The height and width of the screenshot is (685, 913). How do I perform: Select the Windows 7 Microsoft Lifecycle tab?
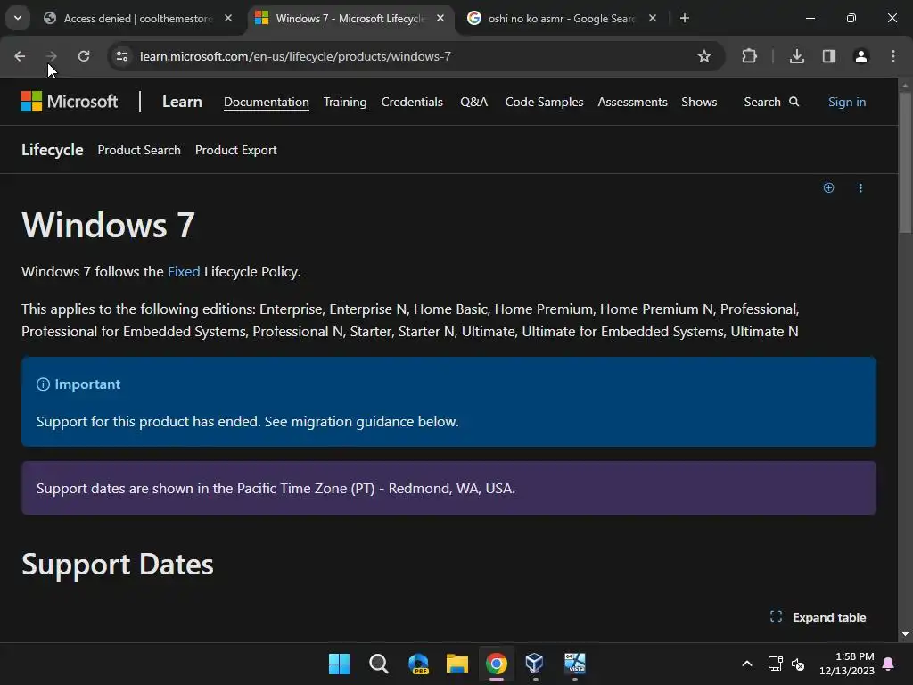(350, 18)
